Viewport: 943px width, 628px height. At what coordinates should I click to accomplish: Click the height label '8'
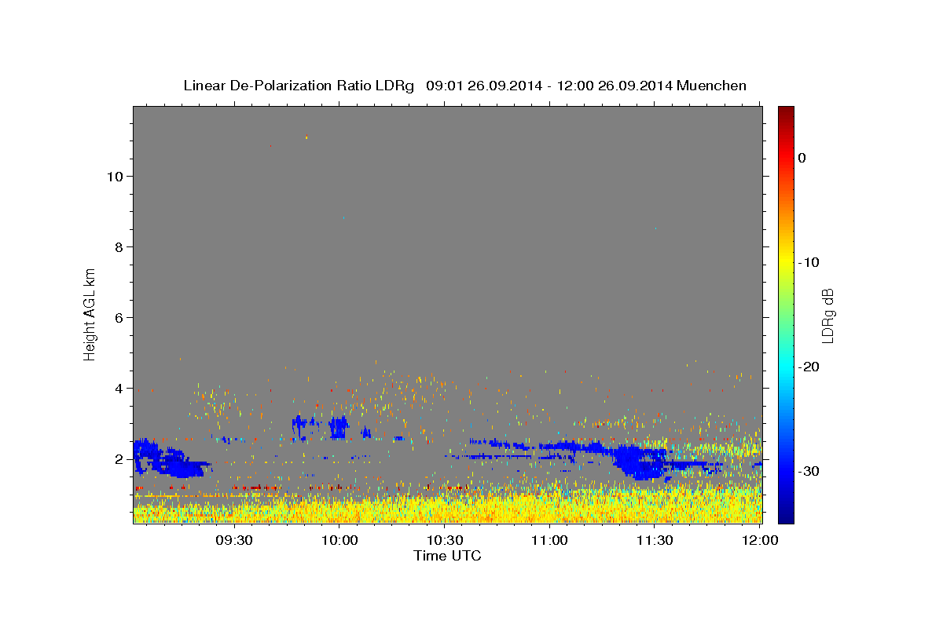click(119, 246)
